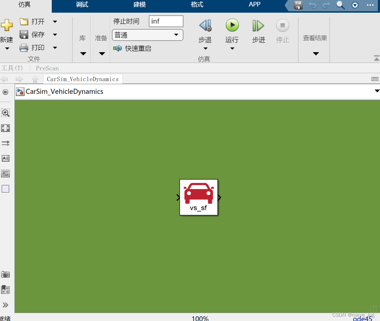Click the screenshot camera palette icon
The height and width of the screenshot is (321, 380).
tap(5, 274)
